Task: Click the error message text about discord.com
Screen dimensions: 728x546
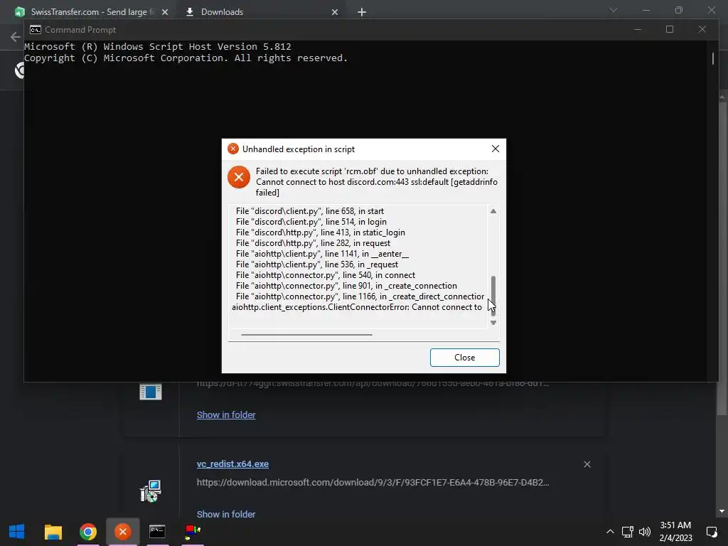Action: pos(377,181)
